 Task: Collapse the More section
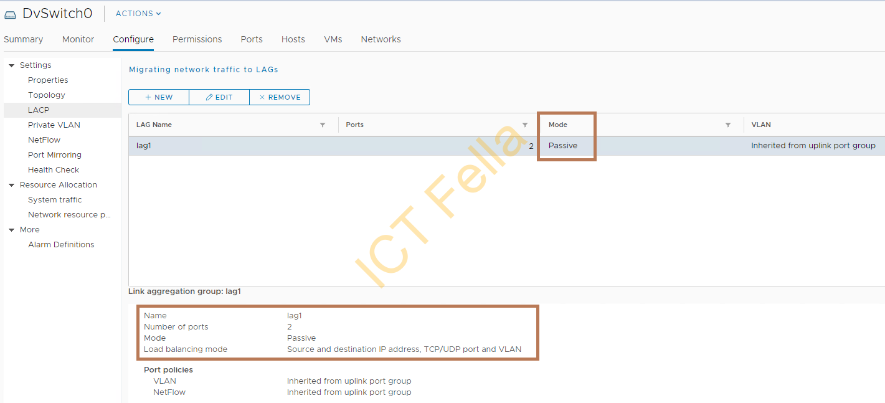coord(11,229)
